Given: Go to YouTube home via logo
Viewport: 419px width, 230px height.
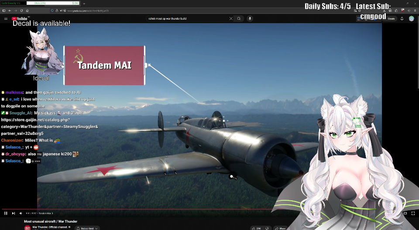Looking at the screenshot, I should pyautogui.click(x=20, y=18).
